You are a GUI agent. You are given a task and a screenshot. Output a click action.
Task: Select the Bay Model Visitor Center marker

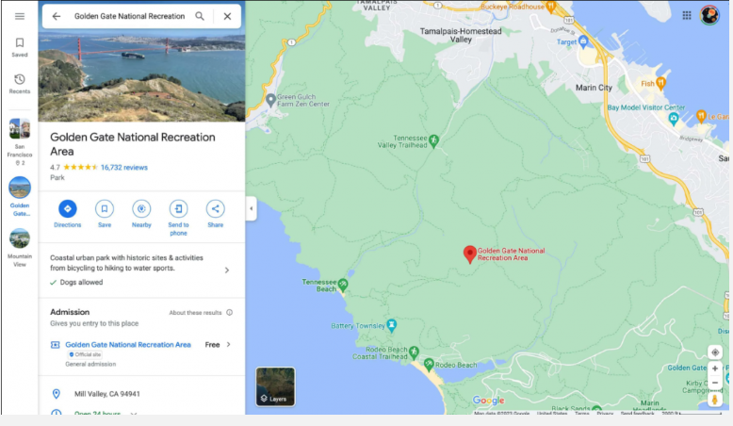[x=674, y=119]
